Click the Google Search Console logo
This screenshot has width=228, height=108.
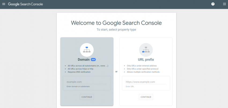pos(25,4)
